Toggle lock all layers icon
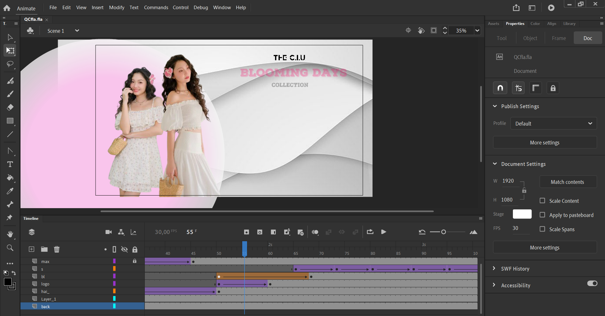Viewport: 605px width, 316px height. pos(135,249)
